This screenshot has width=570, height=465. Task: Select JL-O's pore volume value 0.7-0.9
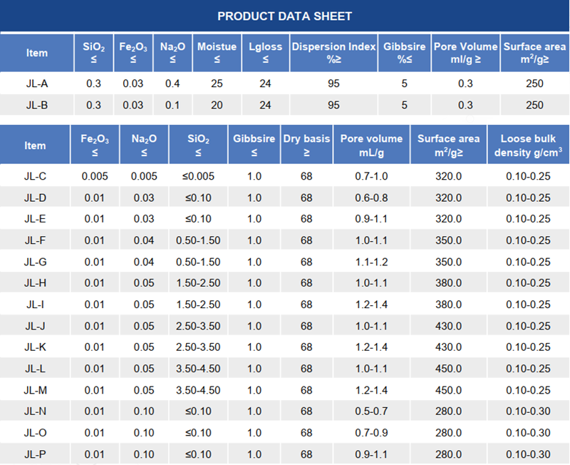click(371, 433)
